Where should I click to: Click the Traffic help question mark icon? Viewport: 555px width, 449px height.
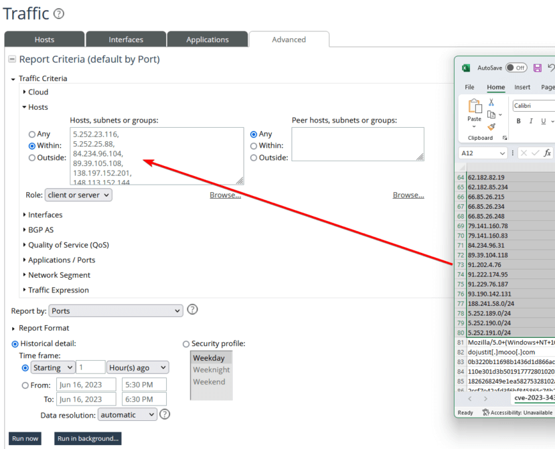(59, 14)
